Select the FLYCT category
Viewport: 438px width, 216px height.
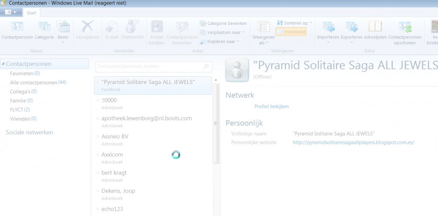click(20, 110)
